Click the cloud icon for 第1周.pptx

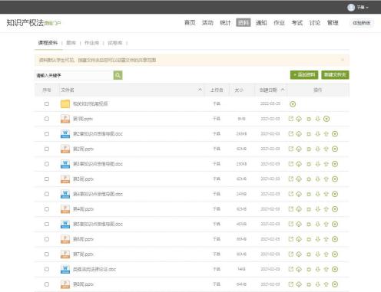click(299, 119)
